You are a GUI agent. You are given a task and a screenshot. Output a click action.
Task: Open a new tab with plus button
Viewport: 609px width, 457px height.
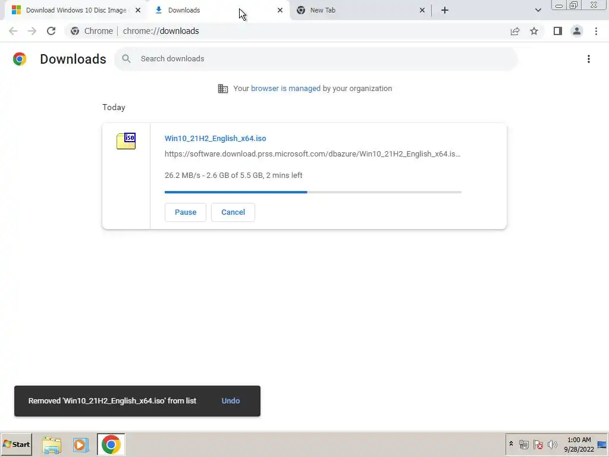coord(445,10)
